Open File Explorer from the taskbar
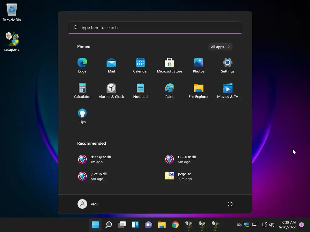Screen dimensions: 310x232 point(162,225)
